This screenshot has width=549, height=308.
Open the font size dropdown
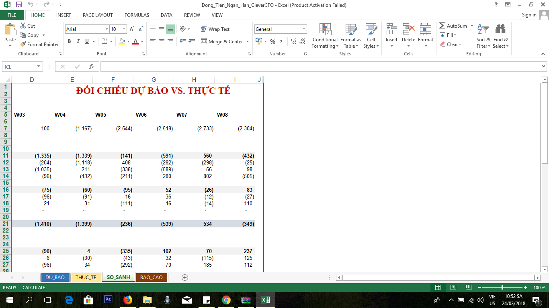pyautogui.click(x=124, y=29)
